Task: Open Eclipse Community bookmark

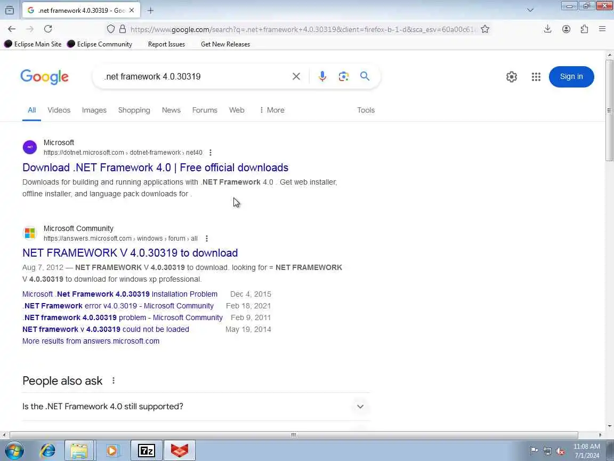Action: click(x=100, y=44)
